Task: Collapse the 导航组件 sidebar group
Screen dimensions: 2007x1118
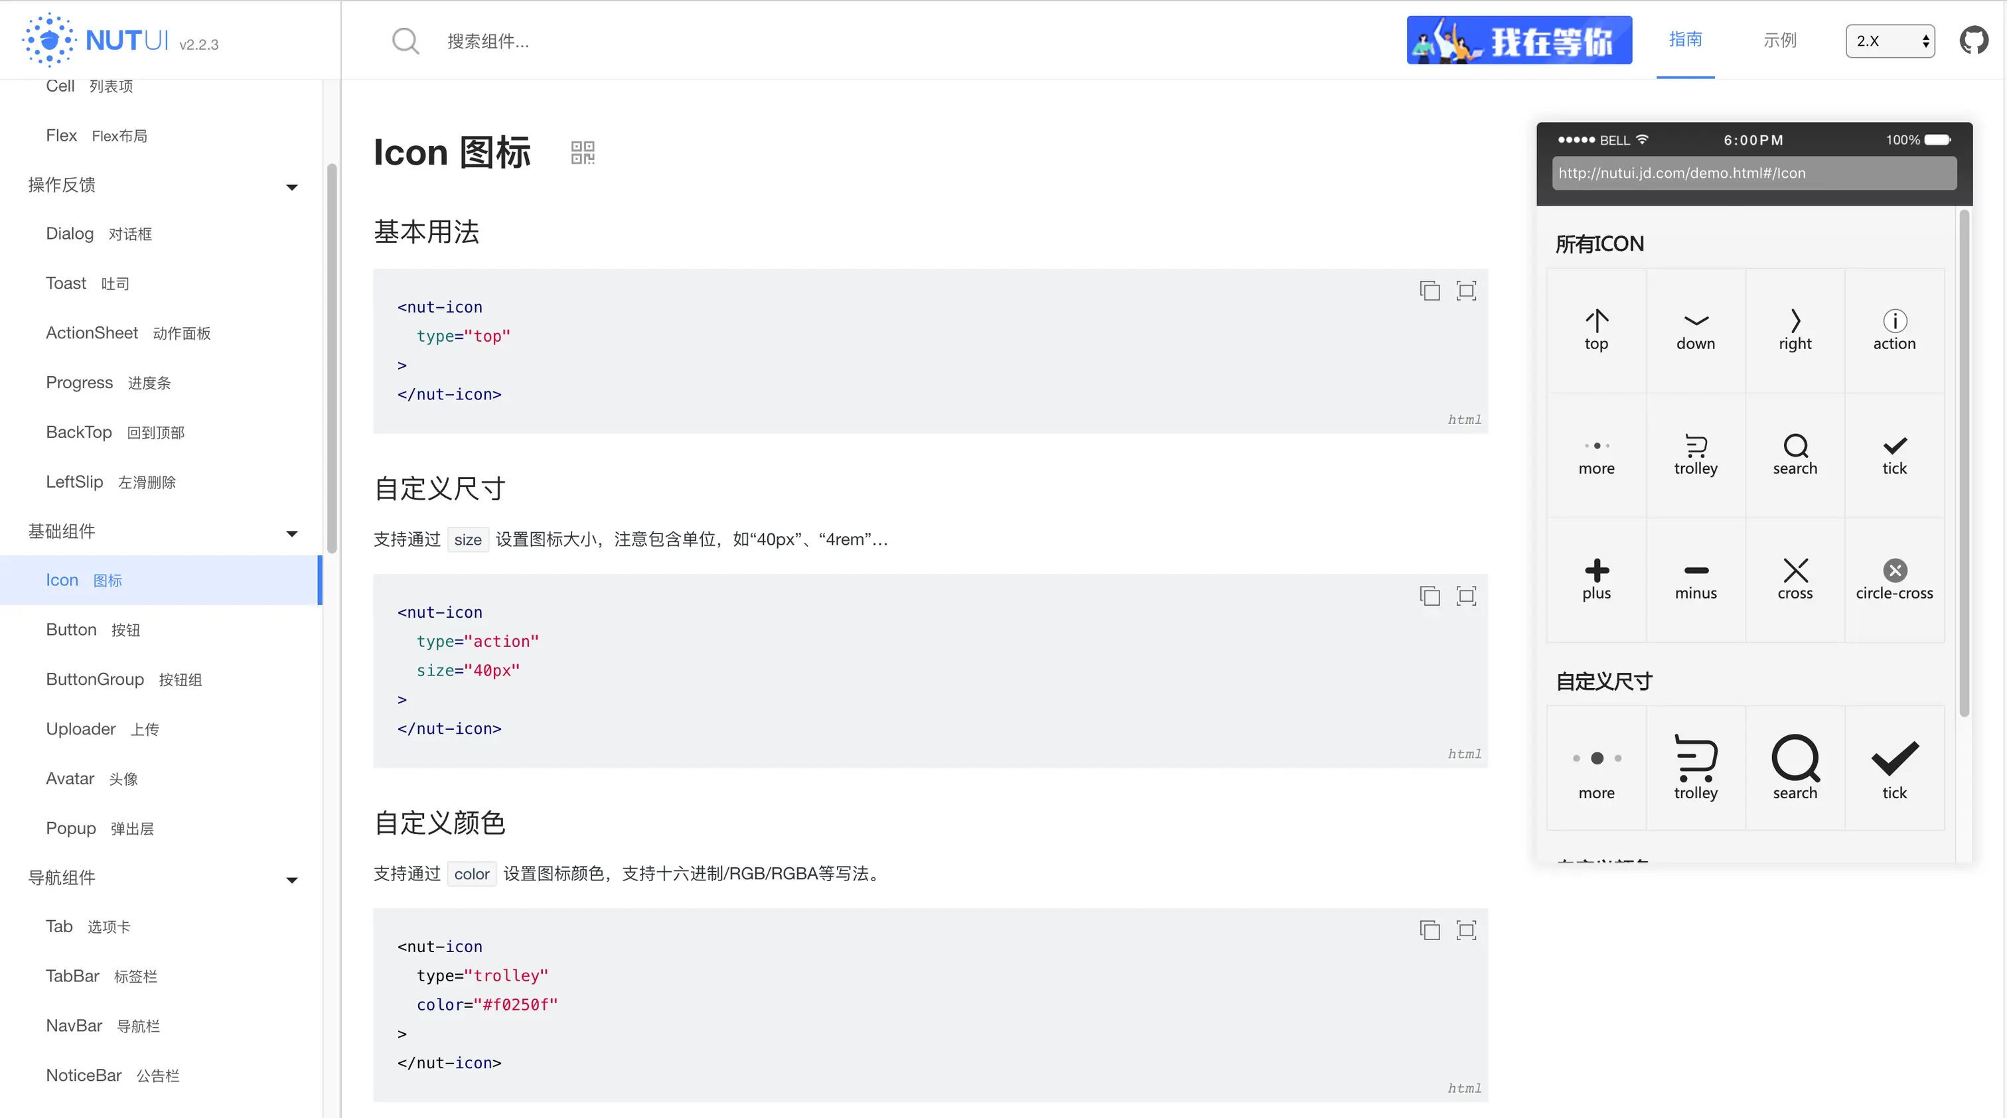Action: [292, 880]
